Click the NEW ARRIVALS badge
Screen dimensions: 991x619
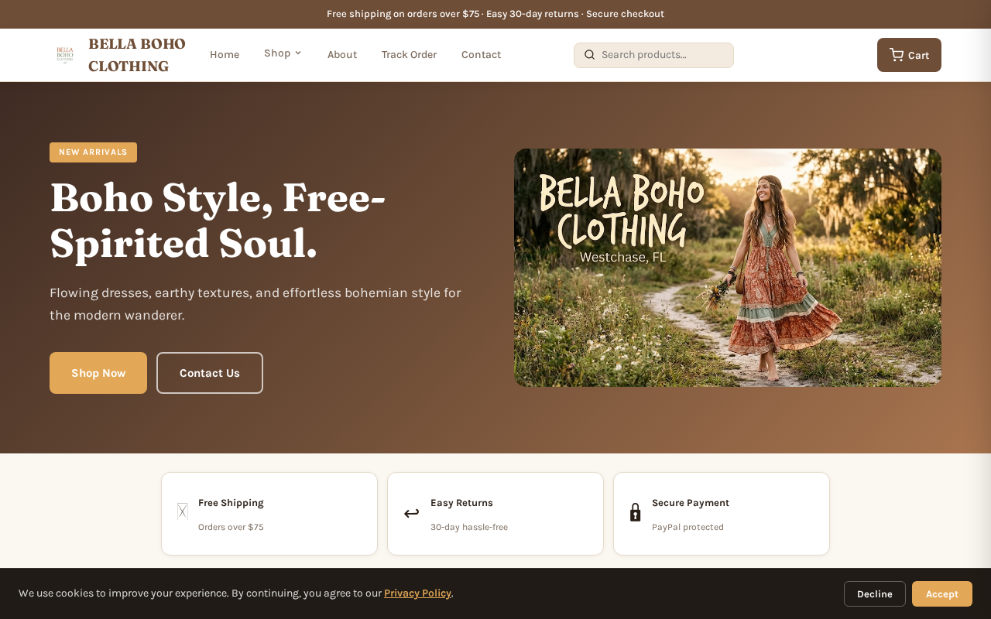coord(93,152)
